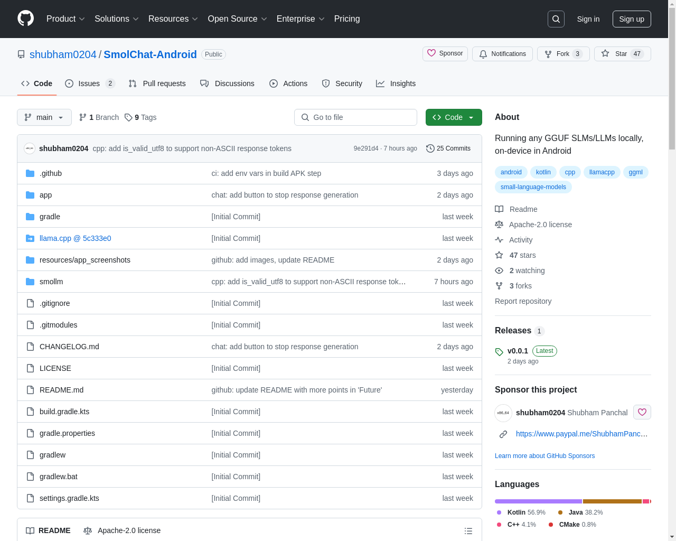Click the repository icon before owner name

[21, 54]
